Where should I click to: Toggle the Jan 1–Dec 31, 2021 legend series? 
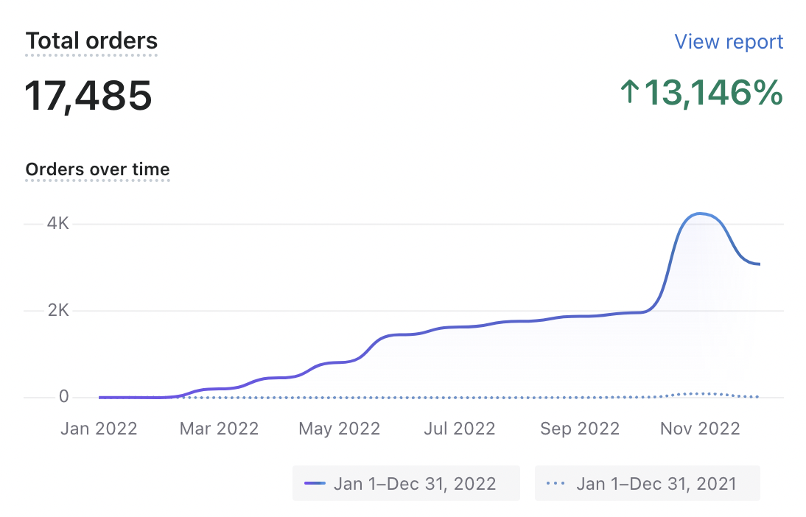[648, 483]
